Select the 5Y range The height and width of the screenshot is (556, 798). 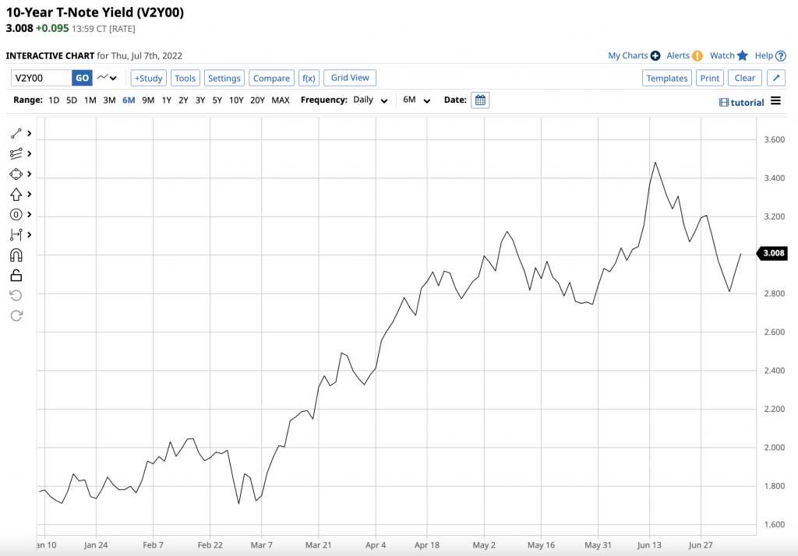[217, 100]
